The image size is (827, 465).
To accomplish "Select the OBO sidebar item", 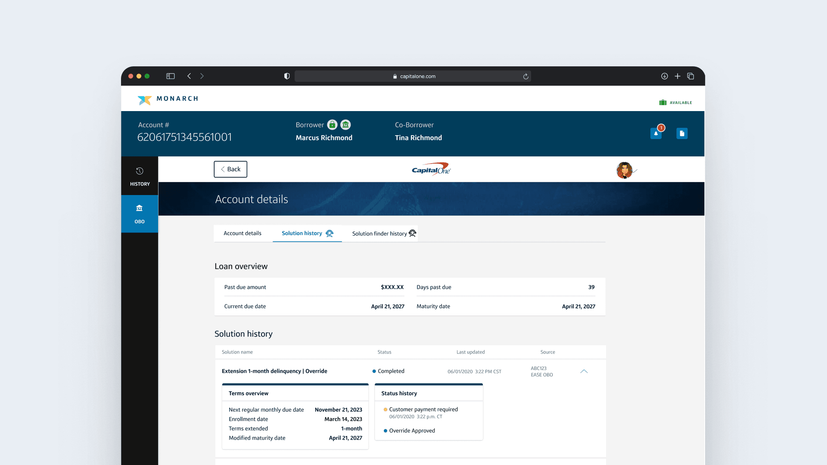I will point(140,214).
